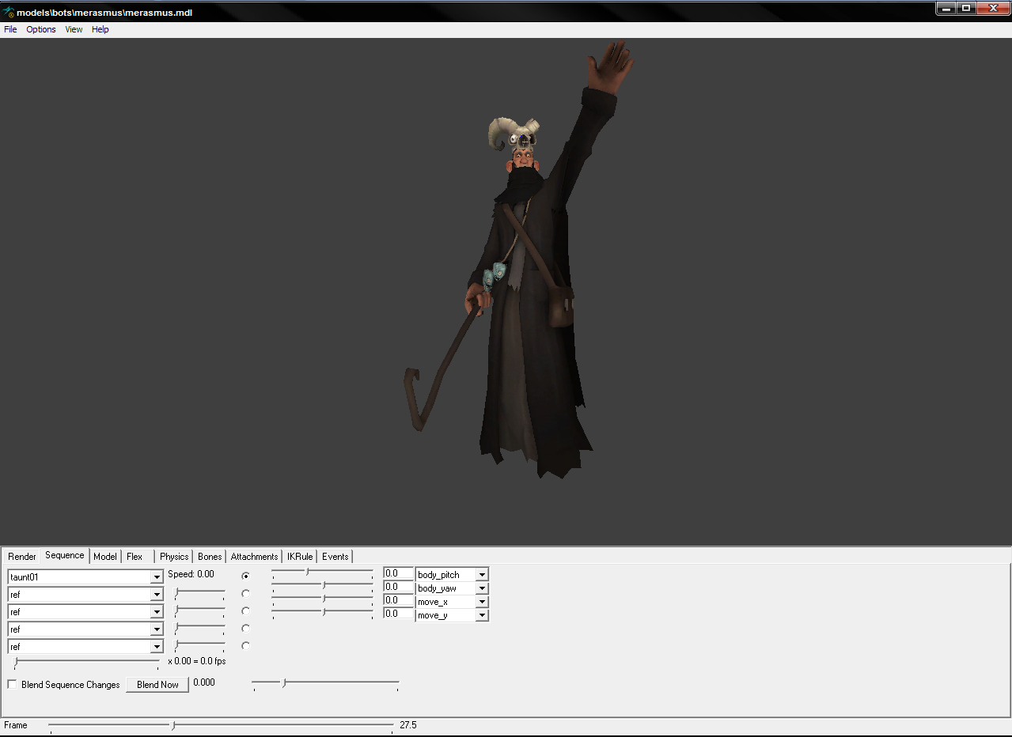Open the Bones tab
Screen dimensions: 1012x737
click(210, 557)
